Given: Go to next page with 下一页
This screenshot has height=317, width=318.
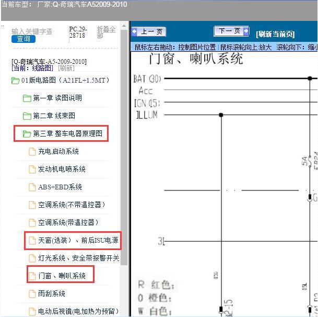Looking at the screenshot, I should [x=231, y=31].
